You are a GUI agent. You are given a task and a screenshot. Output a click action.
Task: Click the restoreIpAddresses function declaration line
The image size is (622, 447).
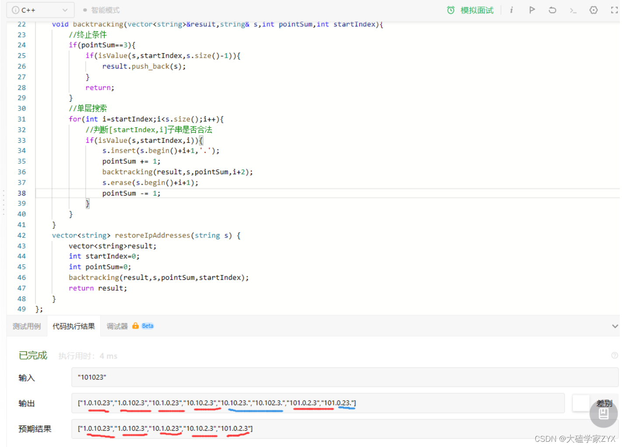146,235
